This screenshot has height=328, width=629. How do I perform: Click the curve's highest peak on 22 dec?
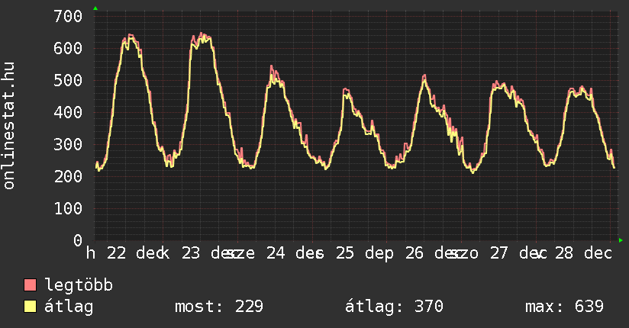(x=130, y=35)
